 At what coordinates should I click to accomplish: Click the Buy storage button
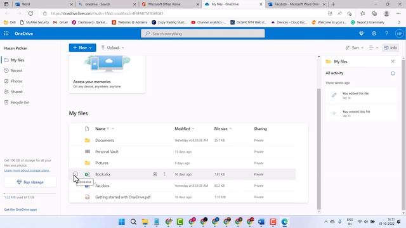point(30,182)
